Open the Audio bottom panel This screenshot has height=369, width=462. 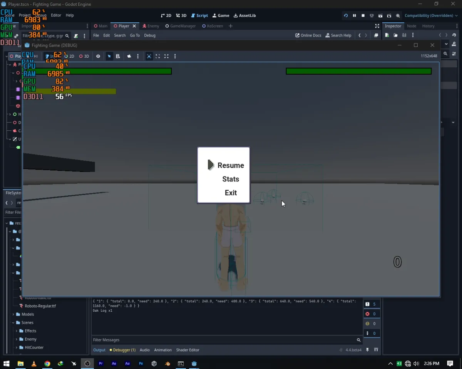pos(145,350)
